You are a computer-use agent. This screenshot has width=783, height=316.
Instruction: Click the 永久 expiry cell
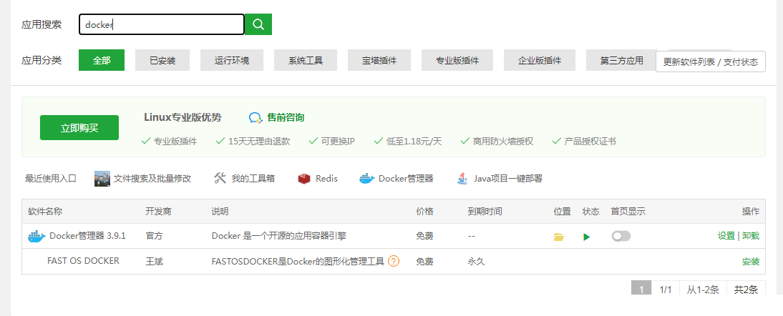coord(477,262)
